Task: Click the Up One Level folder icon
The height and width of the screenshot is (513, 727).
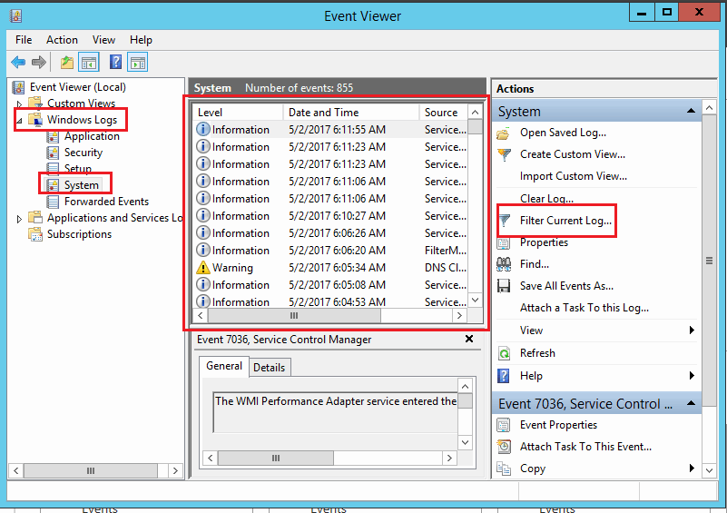Action: point(67,62)
